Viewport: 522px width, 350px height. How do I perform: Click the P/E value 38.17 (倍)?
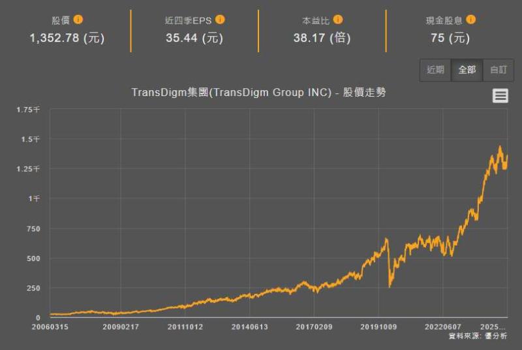(322, 38)
